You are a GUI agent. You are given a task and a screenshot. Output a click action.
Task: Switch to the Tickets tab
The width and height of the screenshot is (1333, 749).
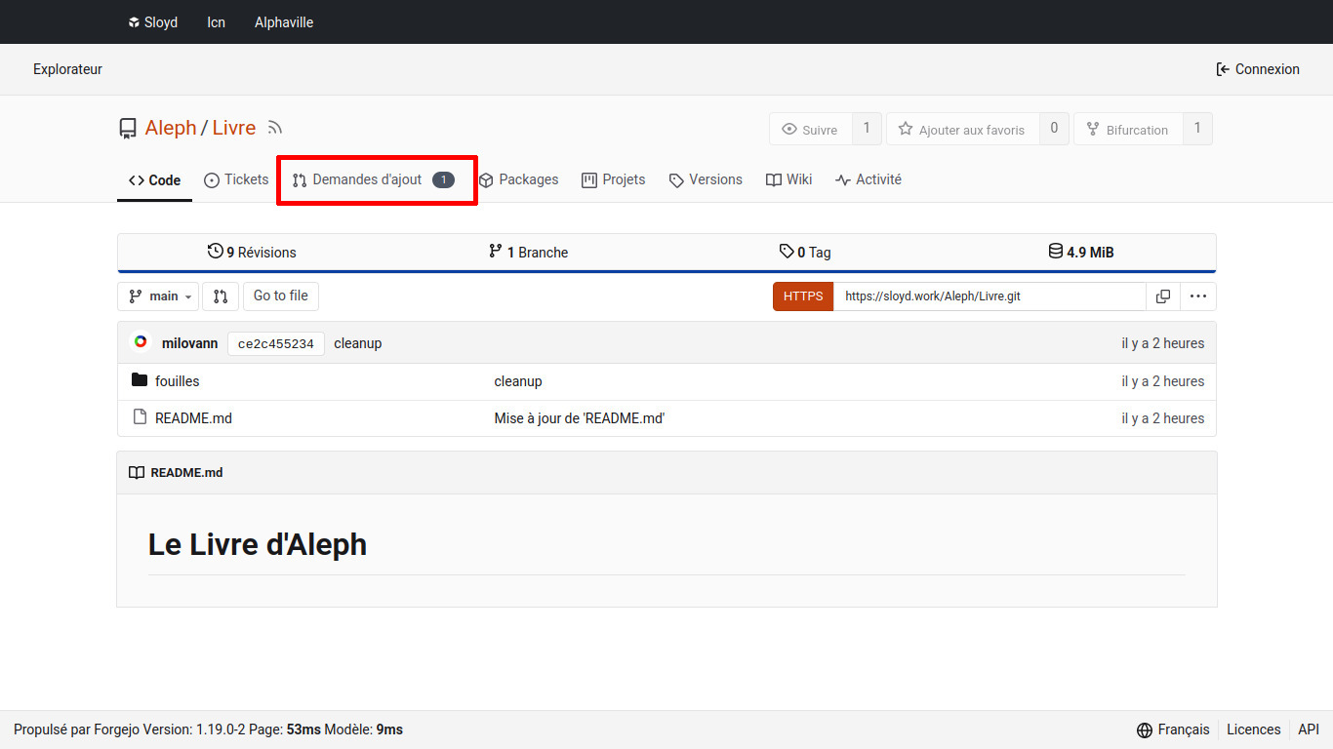(x=236, y=179)
